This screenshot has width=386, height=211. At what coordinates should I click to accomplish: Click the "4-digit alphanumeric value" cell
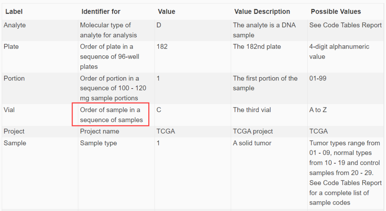[x=339, y=52]
